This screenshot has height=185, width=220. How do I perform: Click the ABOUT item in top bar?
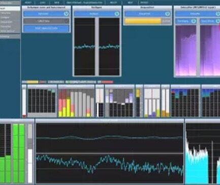113,3
